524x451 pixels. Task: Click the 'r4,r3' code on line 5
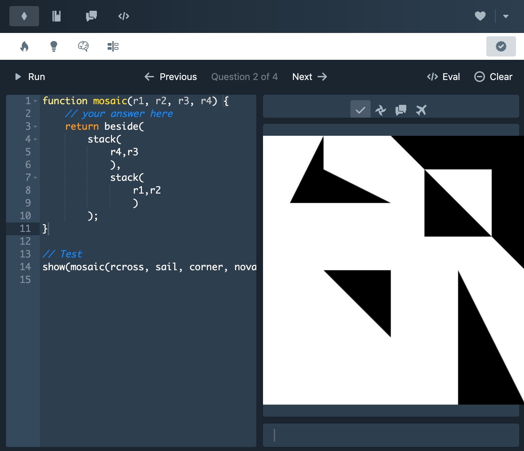124,152
